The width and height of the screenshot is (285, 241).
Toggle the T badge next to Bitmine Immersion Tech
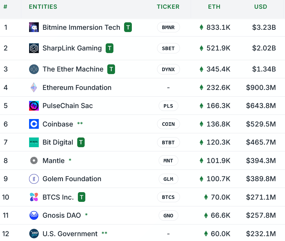(x=128, y=27)
